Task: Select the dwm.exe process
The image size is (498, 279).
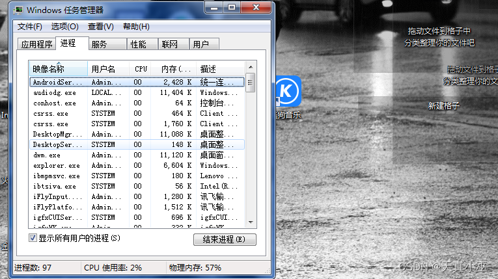Action: coord(137,155)
